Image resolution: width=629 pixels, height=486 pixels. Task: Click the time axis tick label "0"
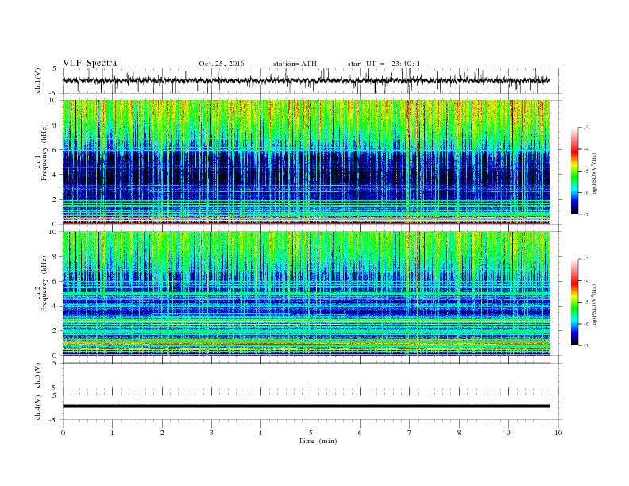63,433
